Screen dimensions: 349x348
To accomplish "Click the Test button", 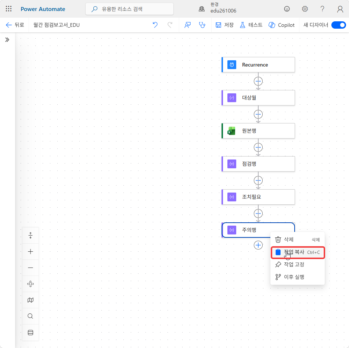I will click(251, 25).
